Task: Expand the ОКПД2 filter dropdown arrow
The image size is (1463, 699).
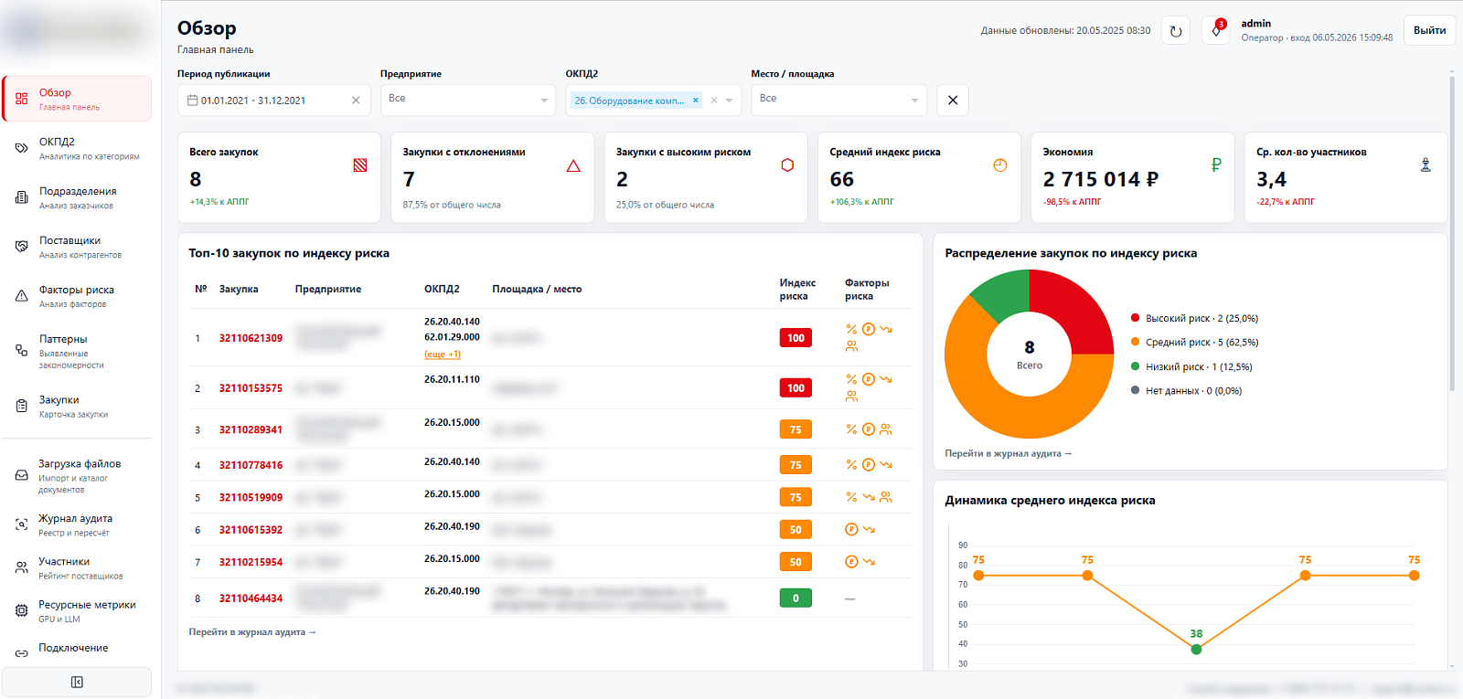Action: pyautogui.click(x=730, y=101)
